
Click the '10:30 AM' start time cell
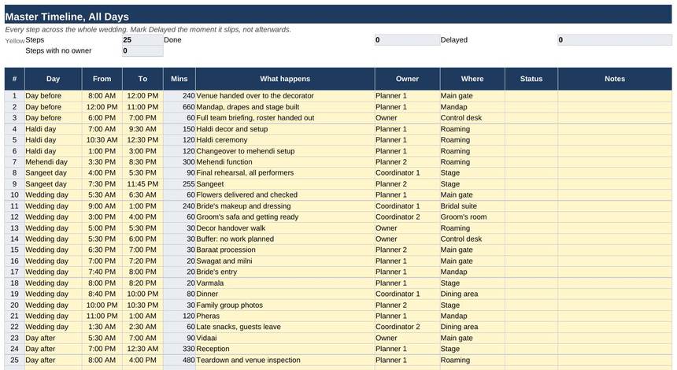102,140
